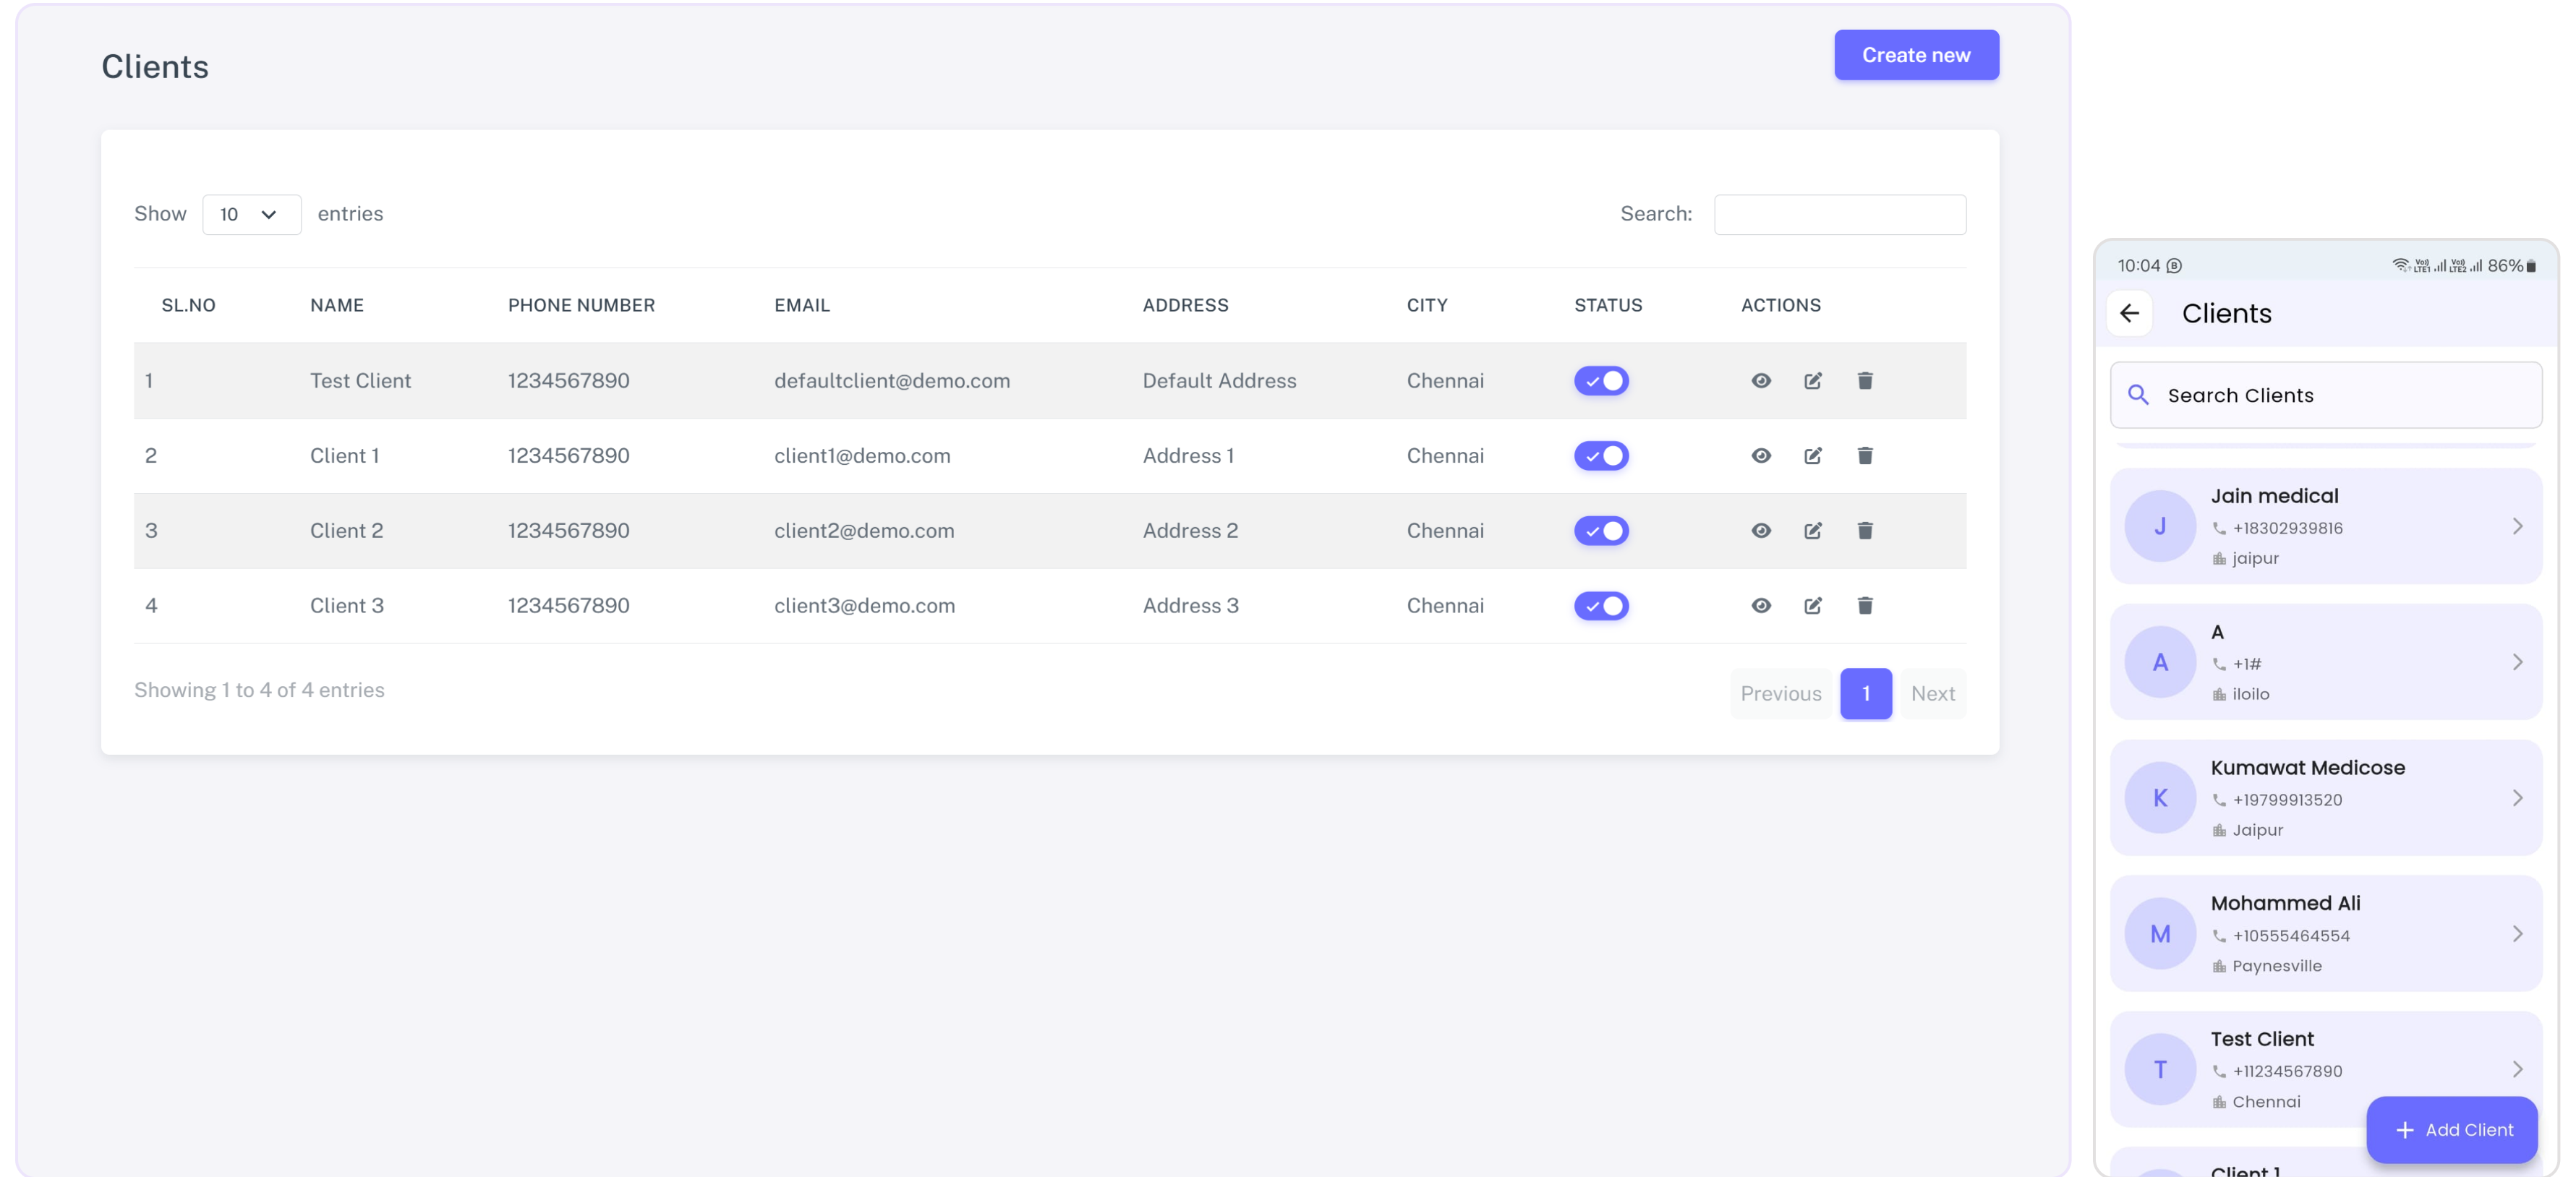Tap the Add Client button
The width and height of the screenshot is (2576, 1177).
point(2451,1130)
